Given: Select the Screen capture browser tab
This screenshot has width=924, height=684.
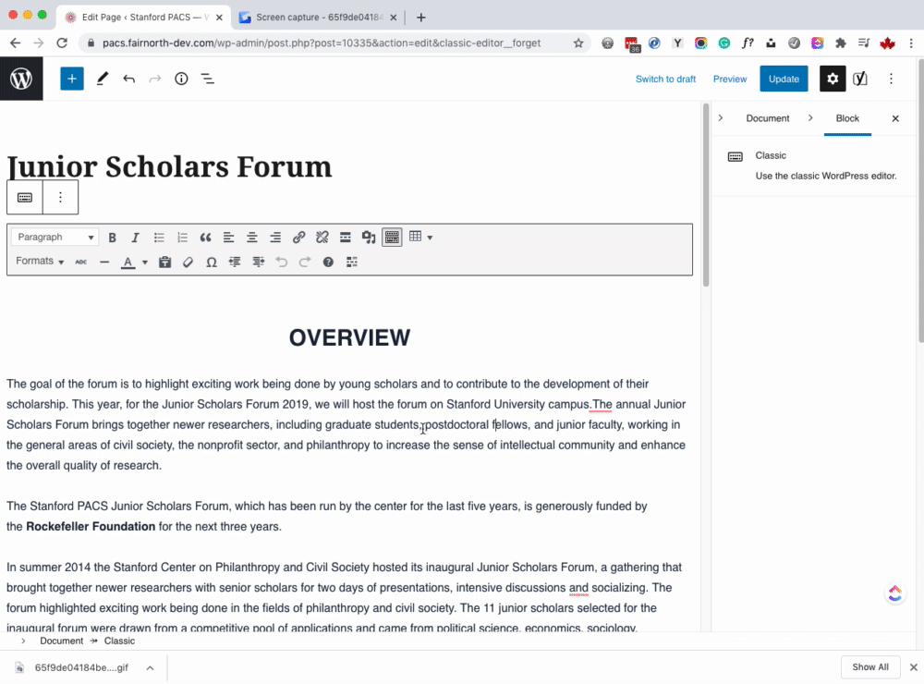Looking at the screenshot, I should point(318,17).
